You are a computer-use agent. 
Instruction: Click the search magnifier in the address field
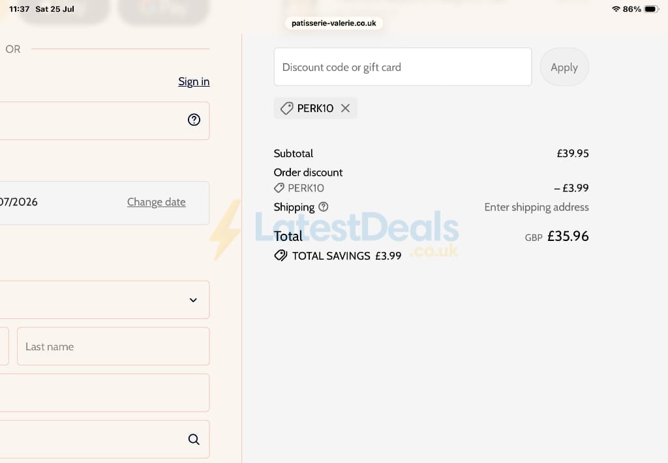tap(194, 439)
